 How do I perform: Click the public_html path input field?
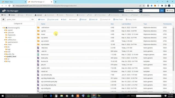click(x=18, y=19)
